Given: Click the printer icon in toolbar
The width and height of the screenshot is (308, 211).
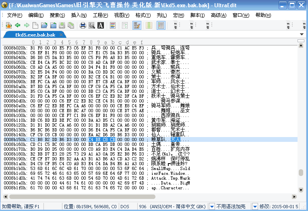Looking at the screenshot, I should (x=83, y=25).
